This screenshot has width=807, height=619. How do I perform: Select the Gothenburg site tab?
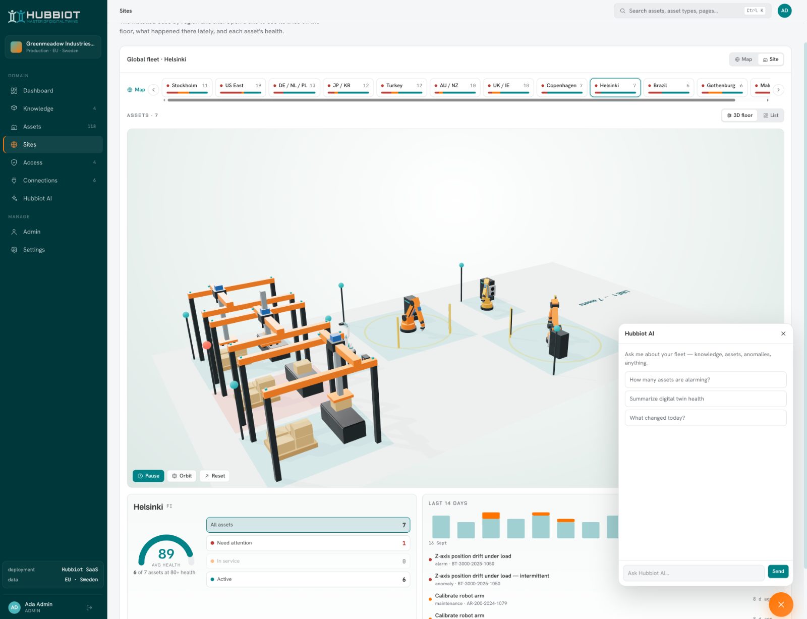click(722, 87)
